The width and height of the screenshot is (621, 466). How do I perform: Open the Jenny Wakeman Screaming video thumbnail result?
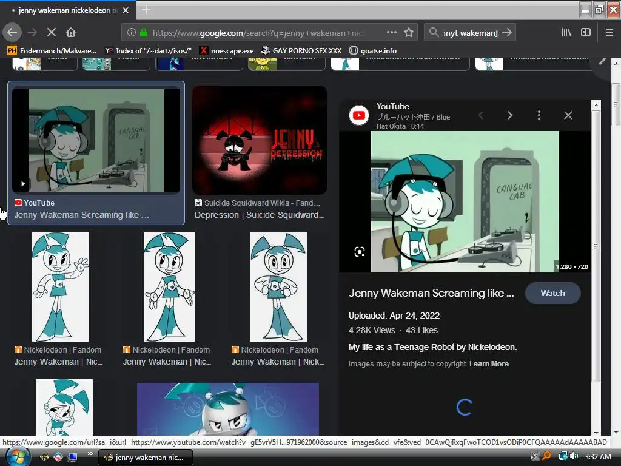tap(96, 141)
